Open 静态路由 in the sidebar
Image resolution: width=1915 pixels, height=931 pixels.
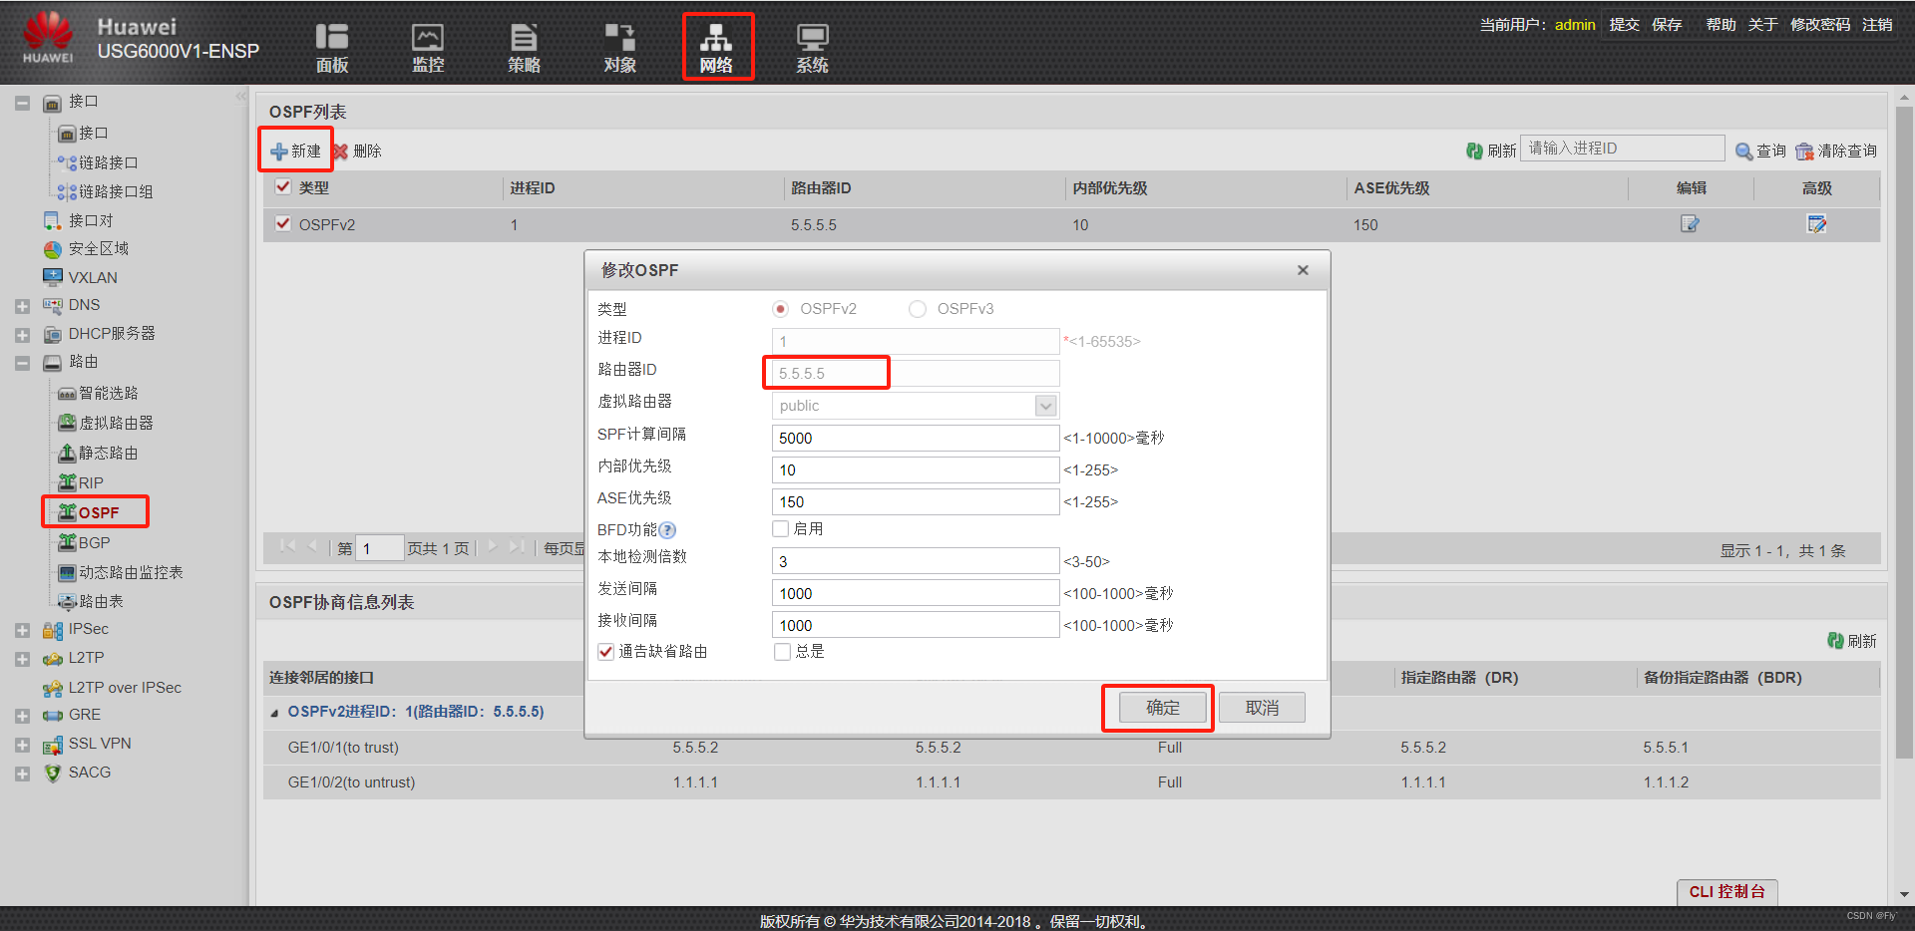[108, 453]
